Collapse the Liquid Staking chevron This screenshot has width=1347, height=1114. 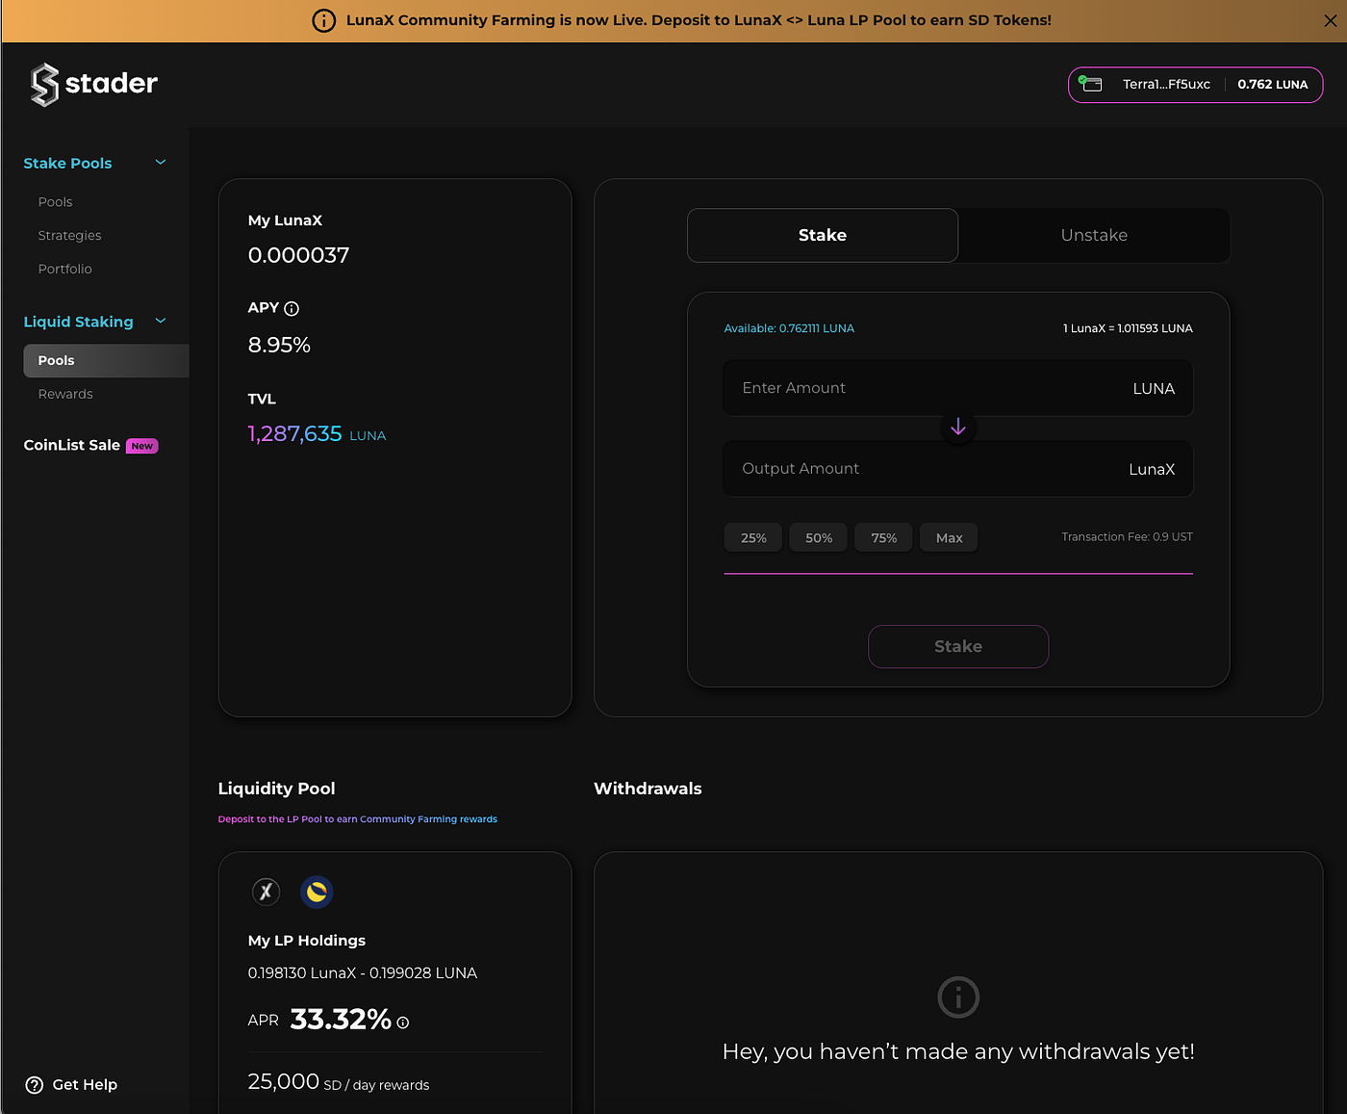pyautogui.click(x=161, y=322)
